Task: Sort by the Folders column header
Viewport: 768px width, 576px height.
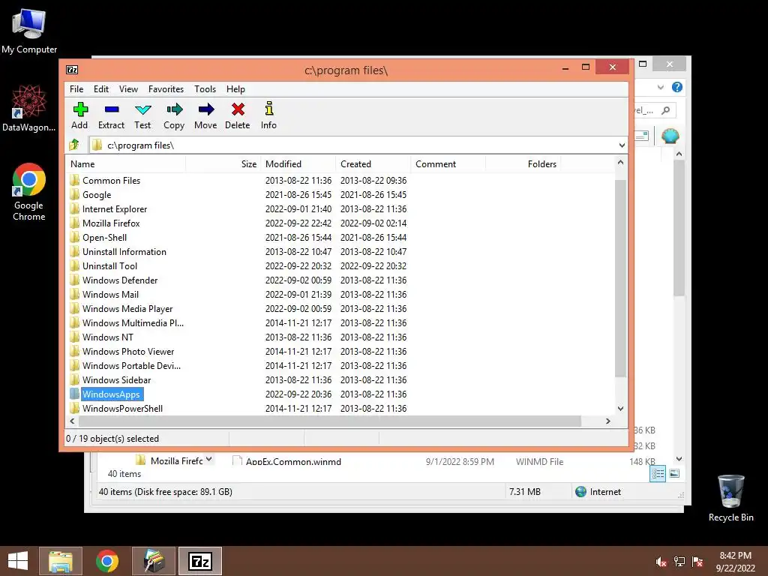Action: tap(523, 164)
